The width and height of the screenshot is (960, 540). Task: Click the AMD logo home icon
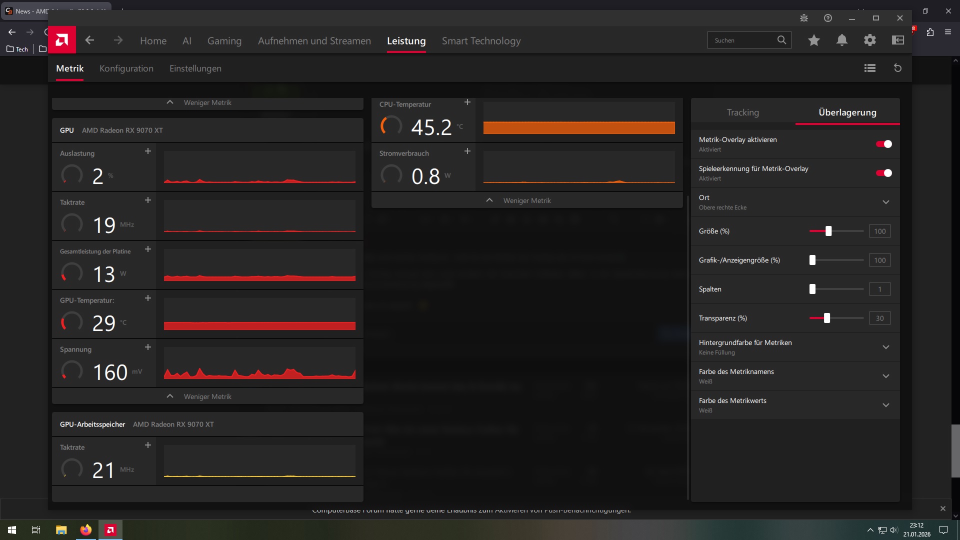tap(62, 40)
